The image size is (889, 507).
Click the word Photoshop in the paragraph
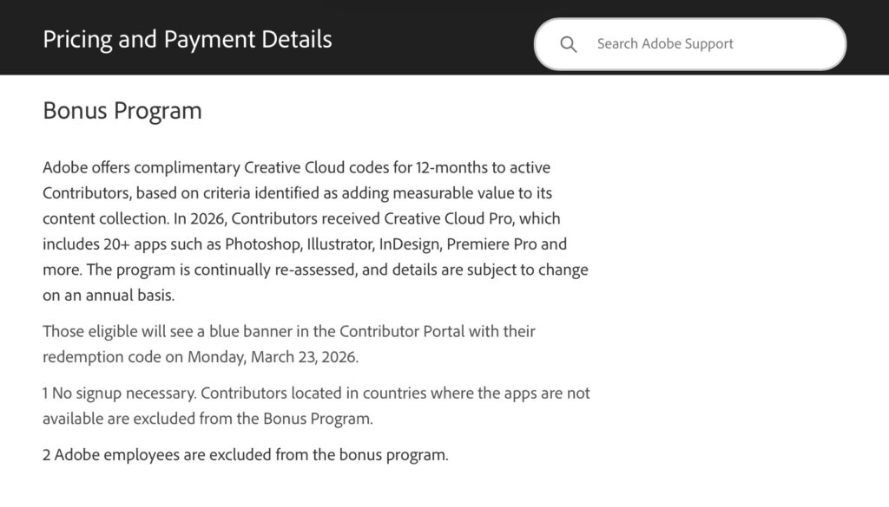click(x=258, y=244)
